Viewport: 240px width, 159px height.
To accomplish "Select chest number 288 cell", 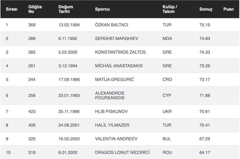I will [32, 39].
